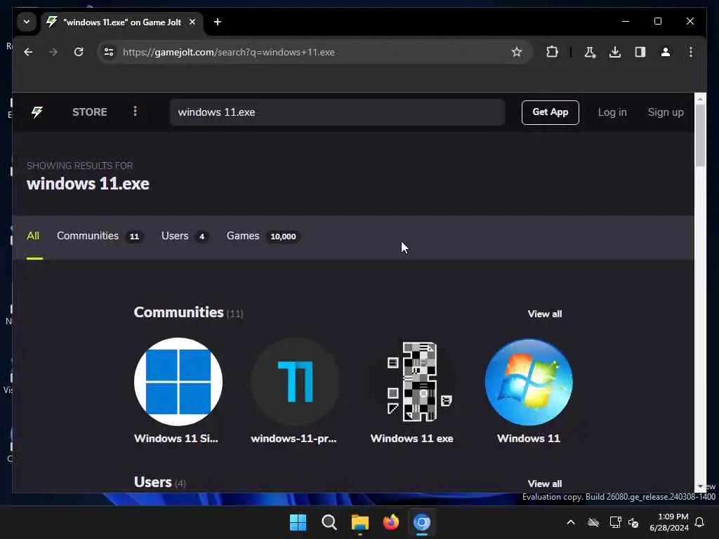The image size is (719, 539).
Task: View all Communities results
Action: pos(545,314)
